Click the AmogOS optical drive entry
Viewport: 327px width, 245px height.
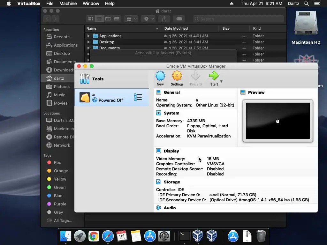tap(259, 200)
